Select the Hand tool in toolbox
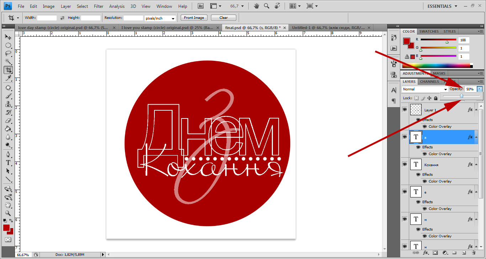The width and height of the screenshot is (486, 259). click(8, 205)
